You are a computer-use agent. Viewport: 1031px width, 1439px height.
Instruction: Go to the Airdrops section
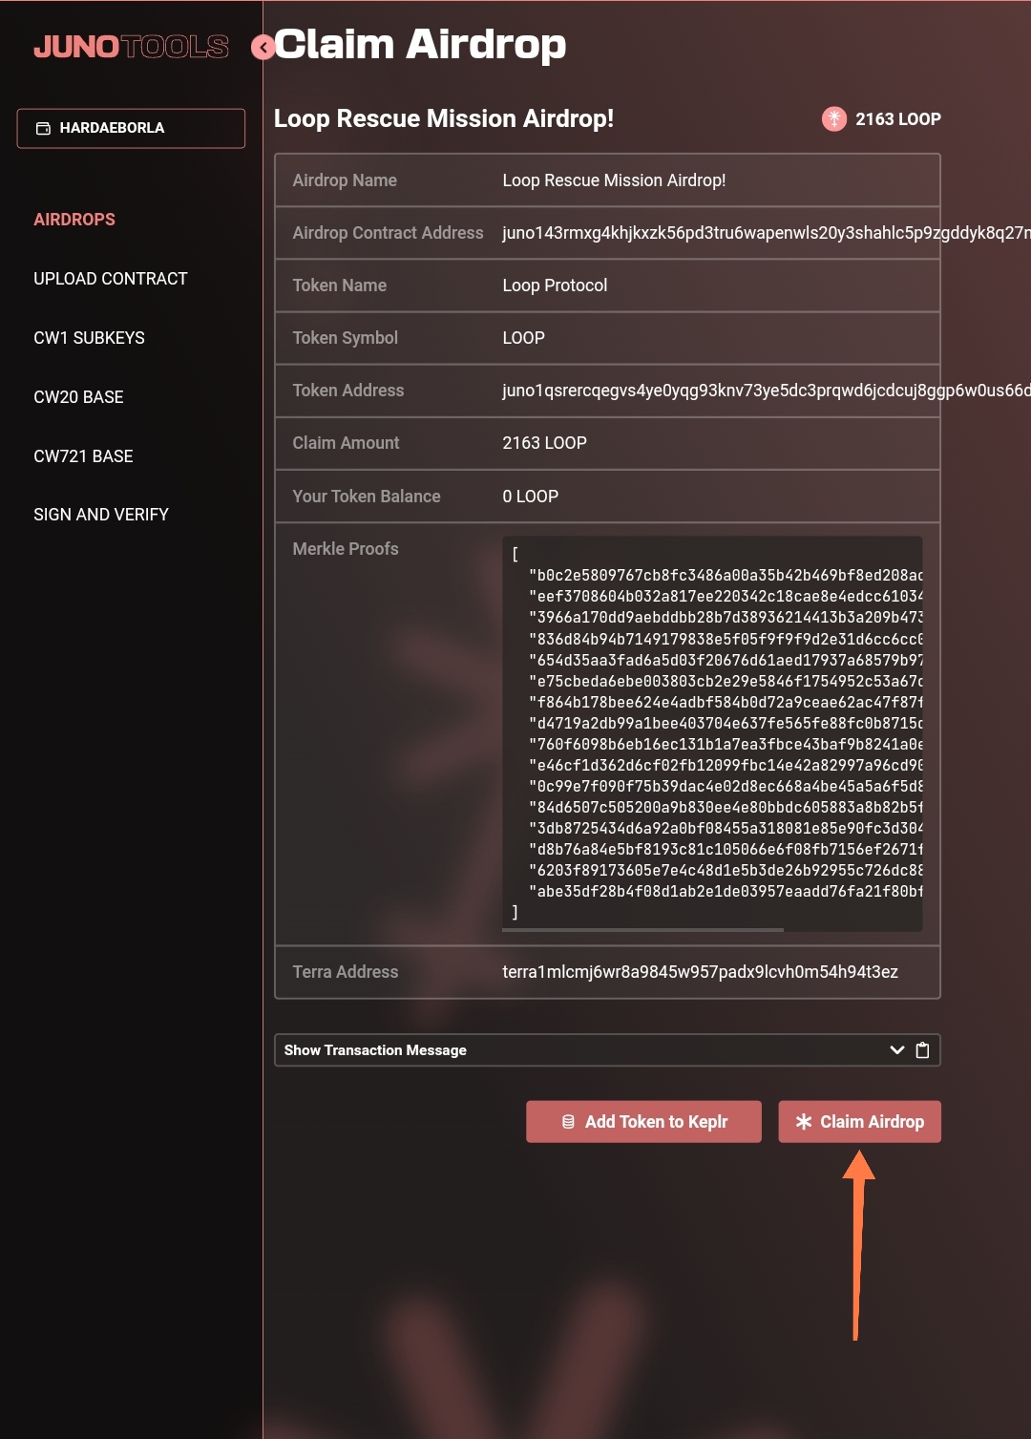tap(74, 220)
